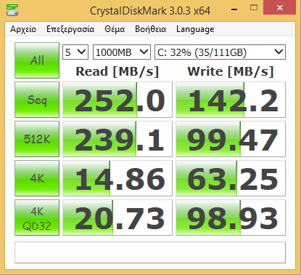The height and width of the screenshot is (275, 301).
Task: Open the test count dropdown showing 5
Action: (75, 52)
